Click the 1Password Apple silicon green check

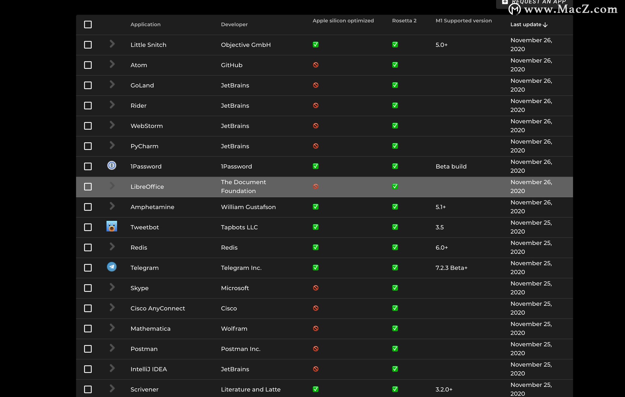[x=315, y=166]
